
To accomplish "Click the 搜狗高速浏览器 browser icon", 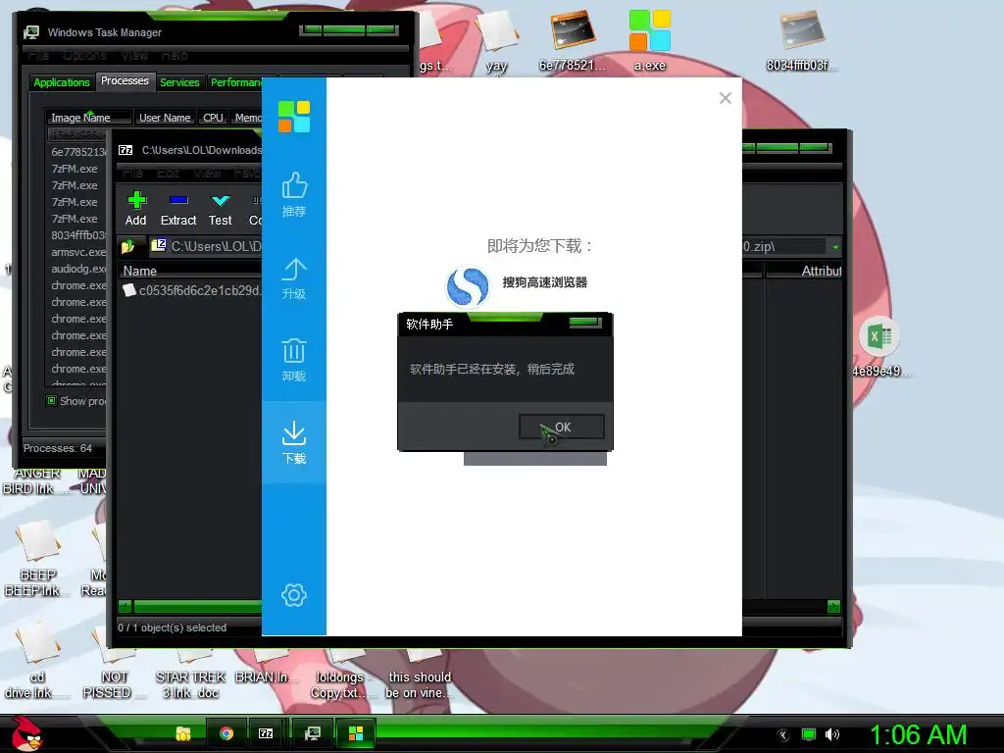I will 468,285.
